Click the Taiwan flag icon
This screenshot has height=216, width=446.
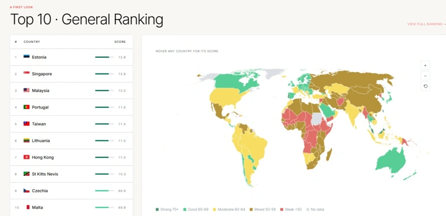(26, 124)
